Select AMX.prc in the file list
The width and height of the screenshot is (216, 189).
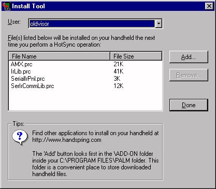click(x=22, y=64)
